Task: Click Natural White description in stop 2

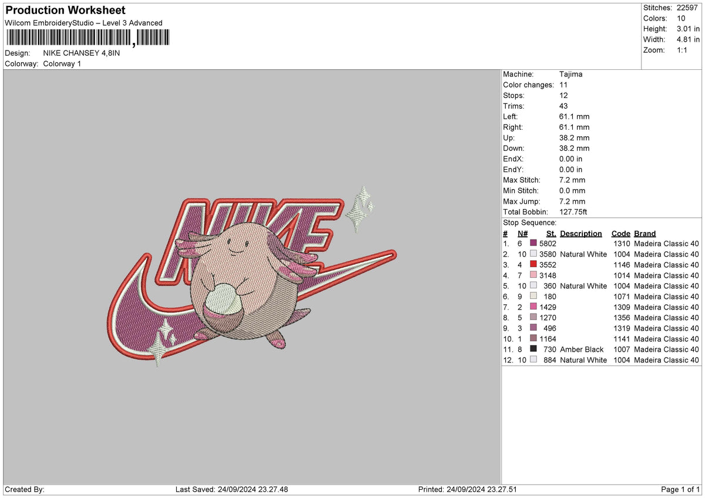Action: click(583, 254)
